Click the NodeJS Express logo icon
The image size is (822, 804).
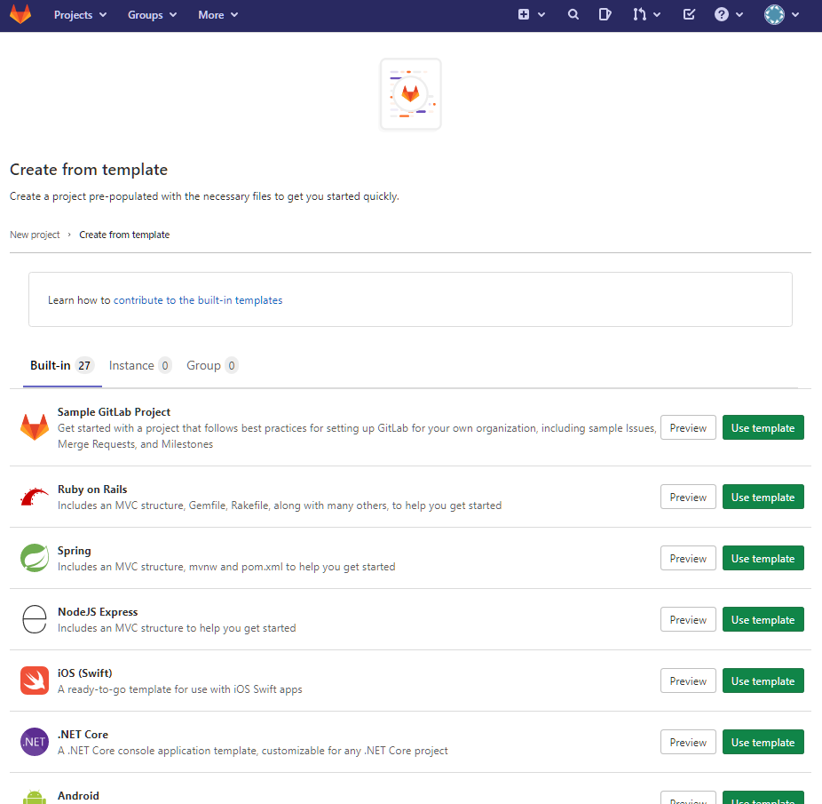tap(35, 619)
